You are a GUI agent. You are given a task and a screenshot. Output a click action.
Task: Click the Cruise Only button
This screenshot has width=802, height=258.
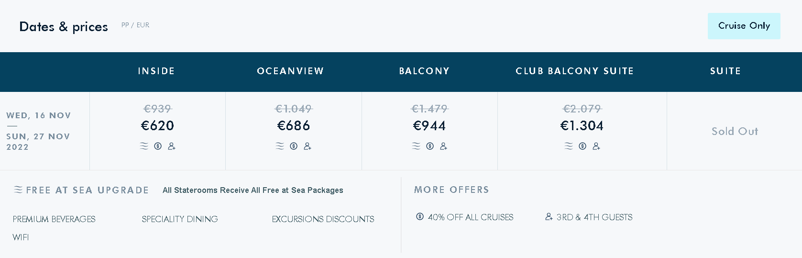click(744, 26)
